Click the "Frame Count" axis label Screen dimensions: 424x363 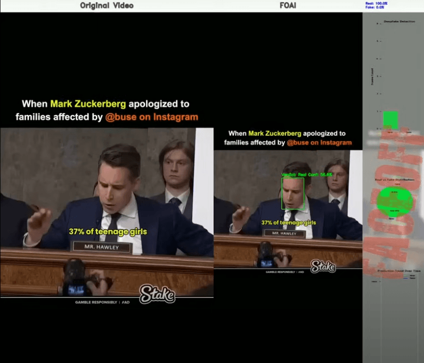click(372, 76)
